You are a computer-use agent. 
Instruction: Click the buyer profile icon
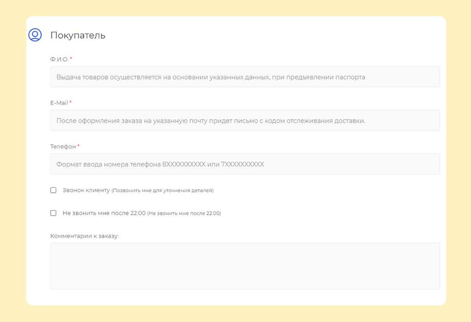coord(35,35)
